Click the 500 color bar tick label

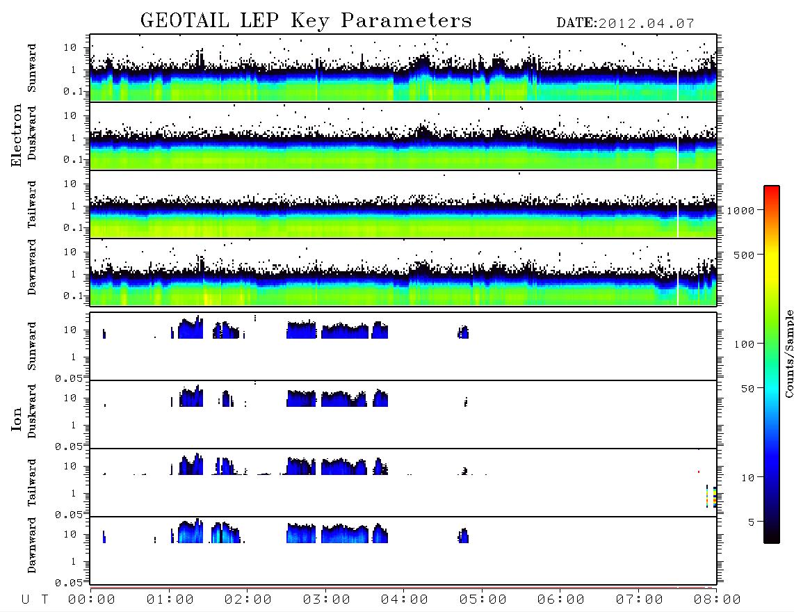(x=745, y=255)
